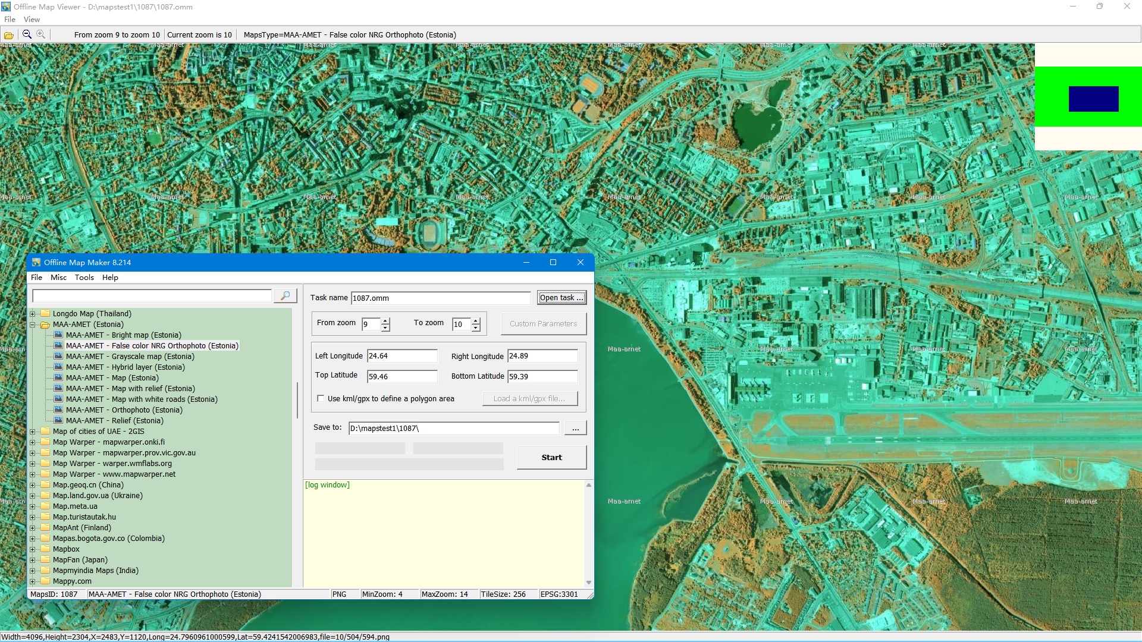This screenshot has width=1142, height=642.
Task: Click the Load a kml/gpx file... button
Action: click(x=529, y=398)
